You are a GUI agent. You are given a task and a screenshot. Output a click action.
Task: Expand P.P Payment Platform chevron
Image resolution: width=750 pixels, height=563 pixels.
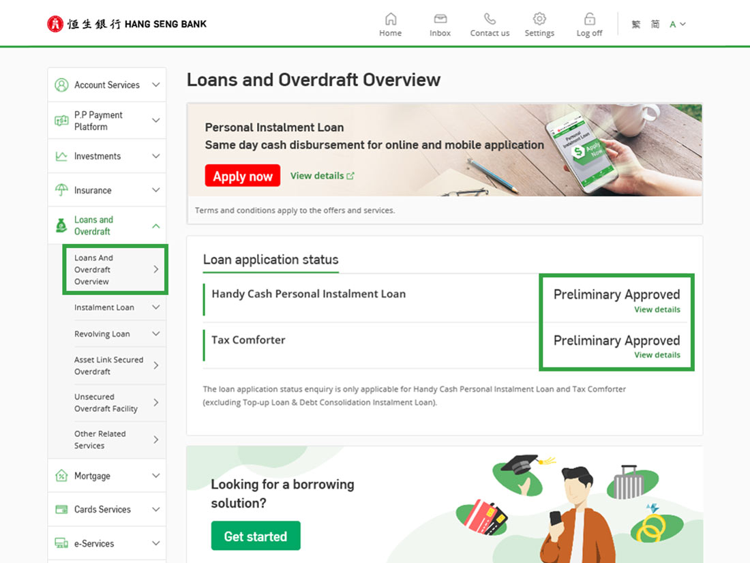(x=156, y=121)
